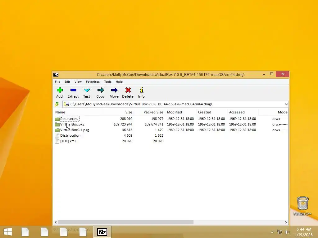Go up one folder level icon
The height and width of the screenshot is (238, 318).
tap(57, 104)
